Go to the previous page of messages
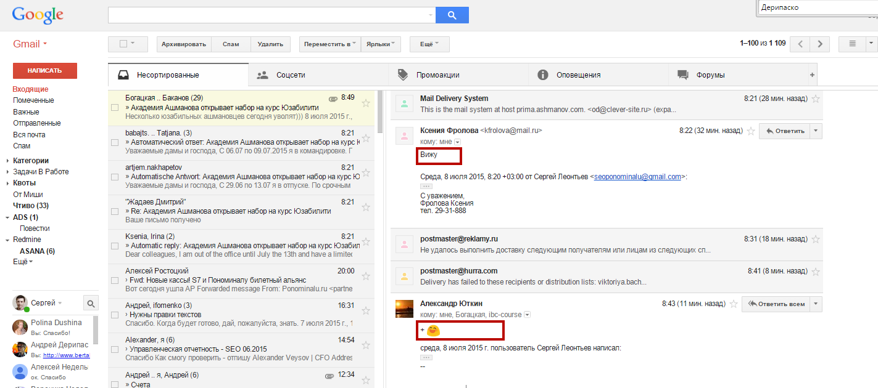 (800, 44)
